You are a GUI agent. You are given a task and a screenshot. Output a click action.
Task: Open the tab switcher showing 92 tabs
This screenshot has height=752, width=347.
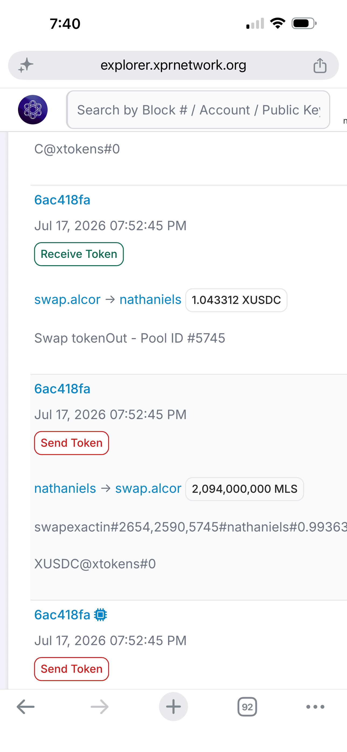point(247,707)
